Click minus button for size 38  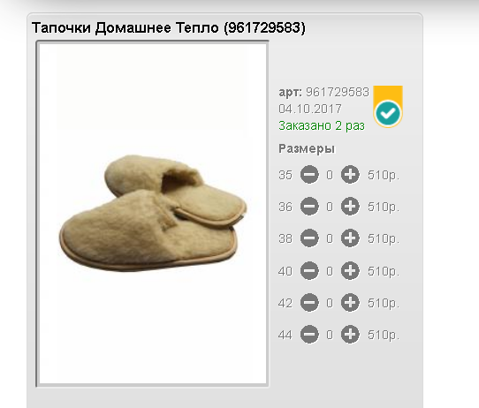[x=309, y=238]
